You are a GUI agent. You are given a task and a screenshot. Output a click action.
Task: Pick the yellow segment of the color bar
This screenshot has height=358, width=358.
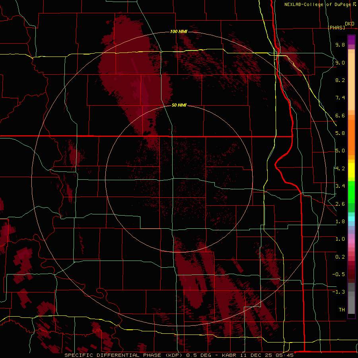[x=351, y=170]
